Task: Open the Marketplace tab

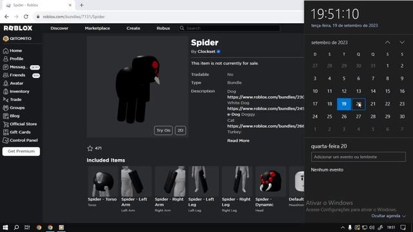Action: point(97,28)
